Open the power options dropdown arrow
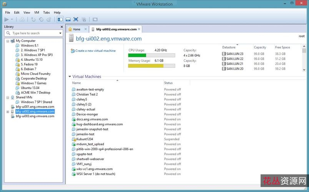The height and width of the screenshot is (192, 309). [12, 19]
